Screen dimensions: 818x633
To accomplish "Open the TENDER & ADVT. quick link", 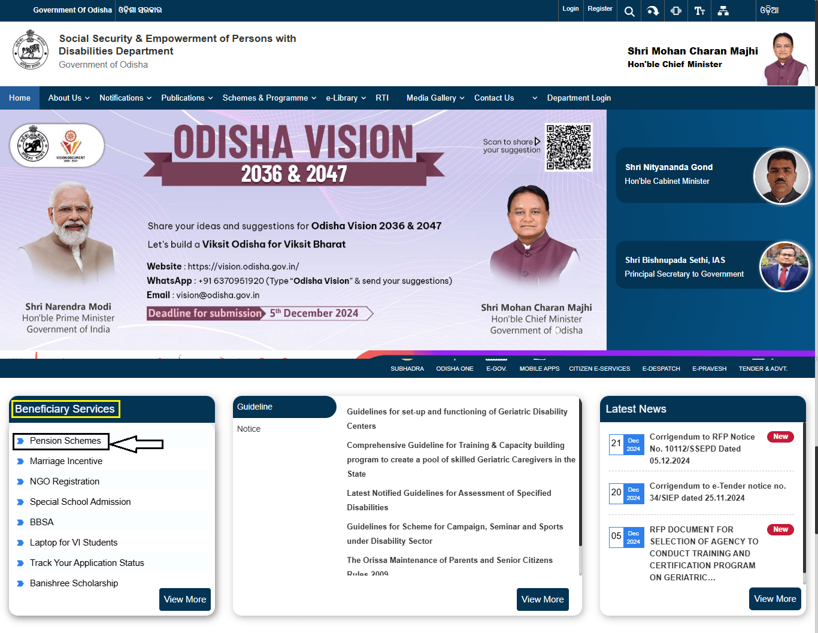I will tap(763, 368).
